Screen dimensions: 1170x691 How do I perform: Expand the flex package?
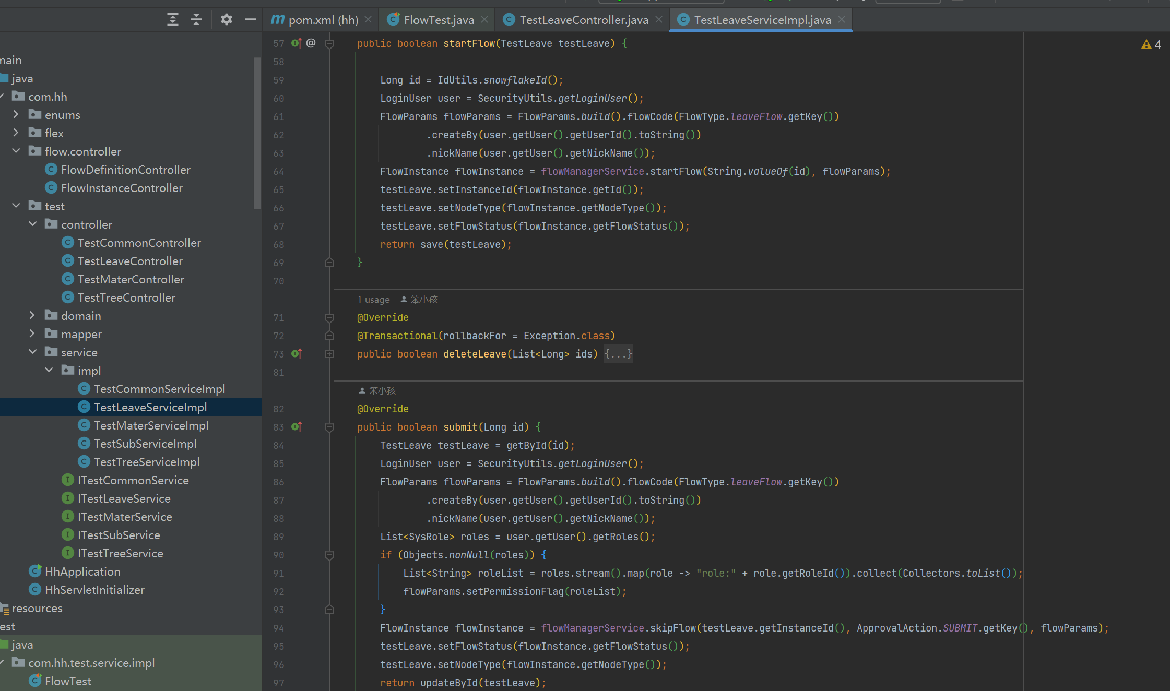click(x=16, y=133)
